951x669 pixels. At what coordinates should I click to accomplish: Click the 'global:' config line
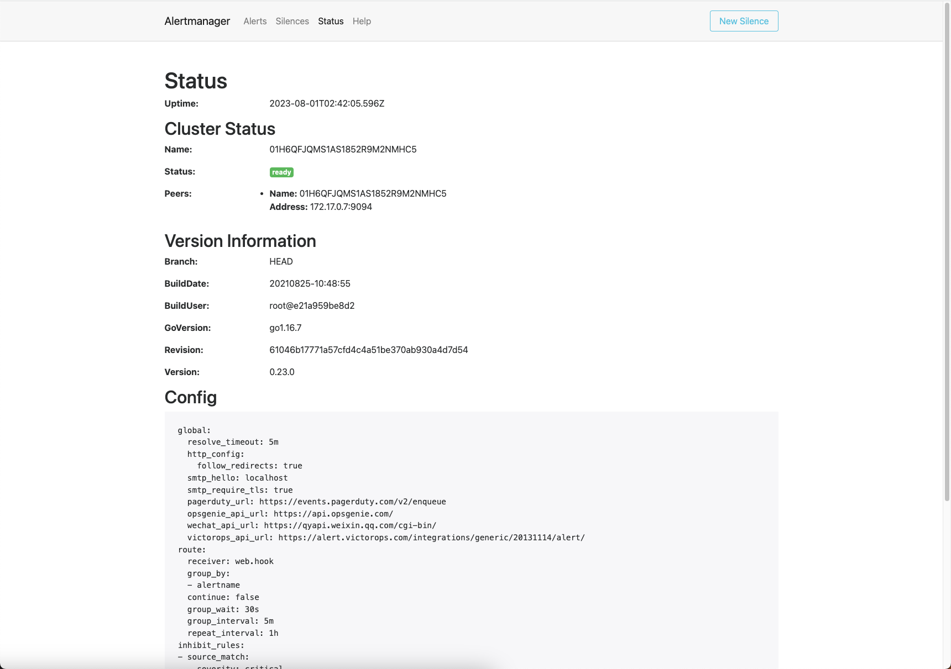point(194,430)
